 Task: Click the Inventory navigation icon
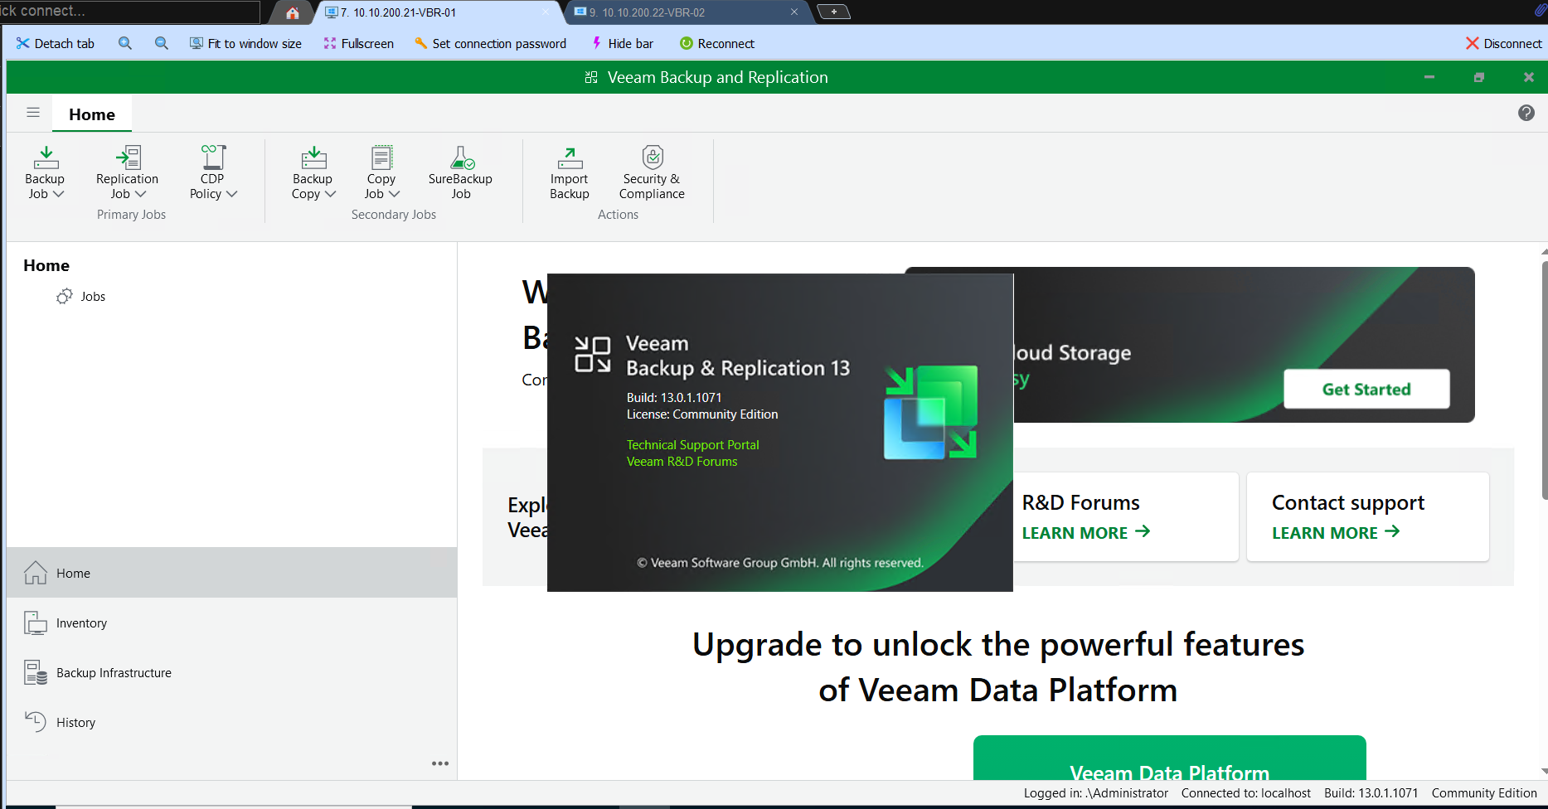click(x=36, y=622)
